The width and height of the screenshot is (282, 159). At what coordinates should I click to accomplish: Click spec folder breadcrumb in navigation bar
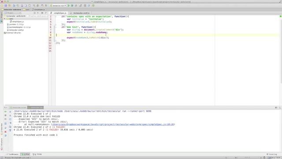26,10
